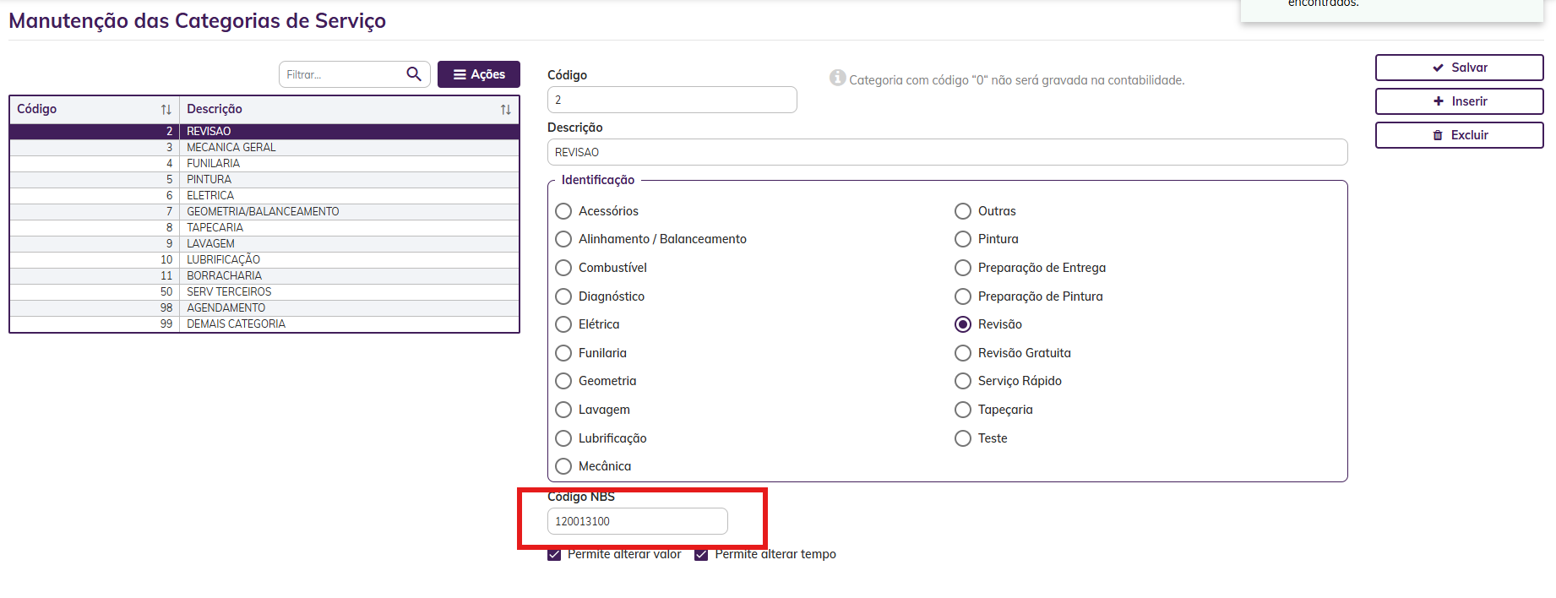Delete category using the Excluir button

click(x=1459, y=135)
